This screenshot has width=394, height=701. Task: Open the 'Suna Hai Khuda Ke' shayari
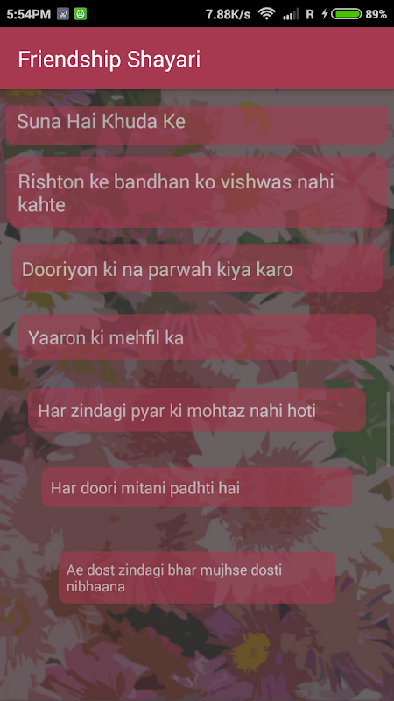(196, 124)
